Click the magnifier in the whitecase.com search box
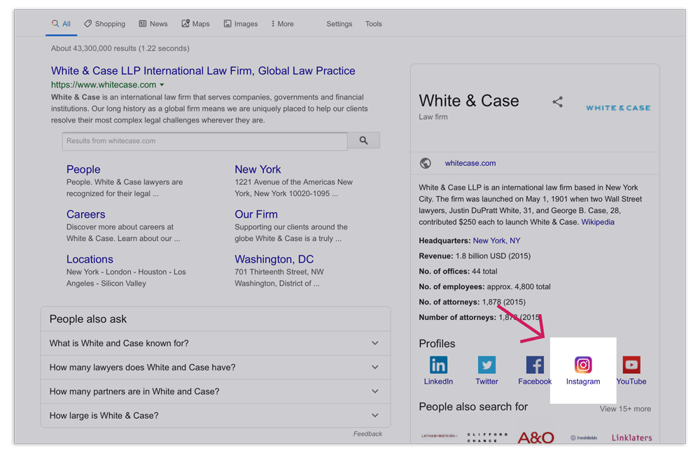 click(x=364, y=141)
